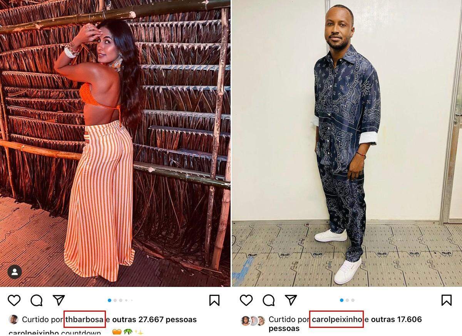Show tagged people icon on left photo
Viewport: 462px width, 336px height.
click(15, 272)
